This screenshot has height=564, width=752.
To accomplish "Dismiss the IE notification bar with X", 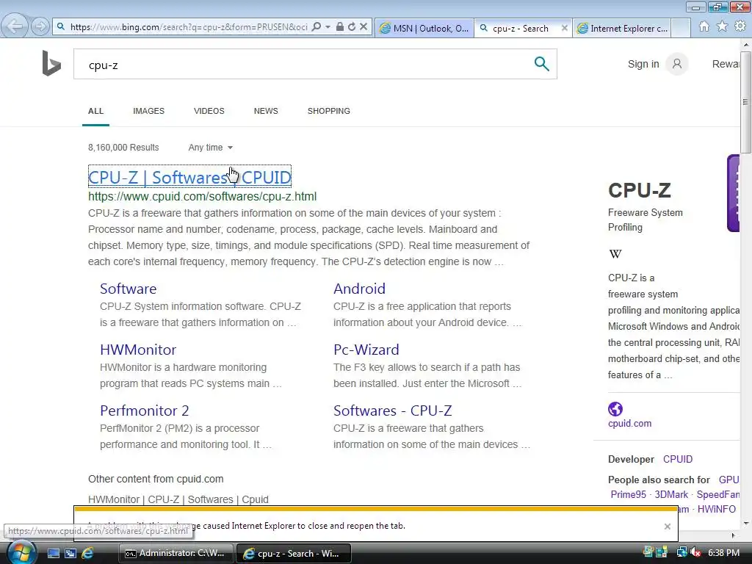I will point(667,527).
